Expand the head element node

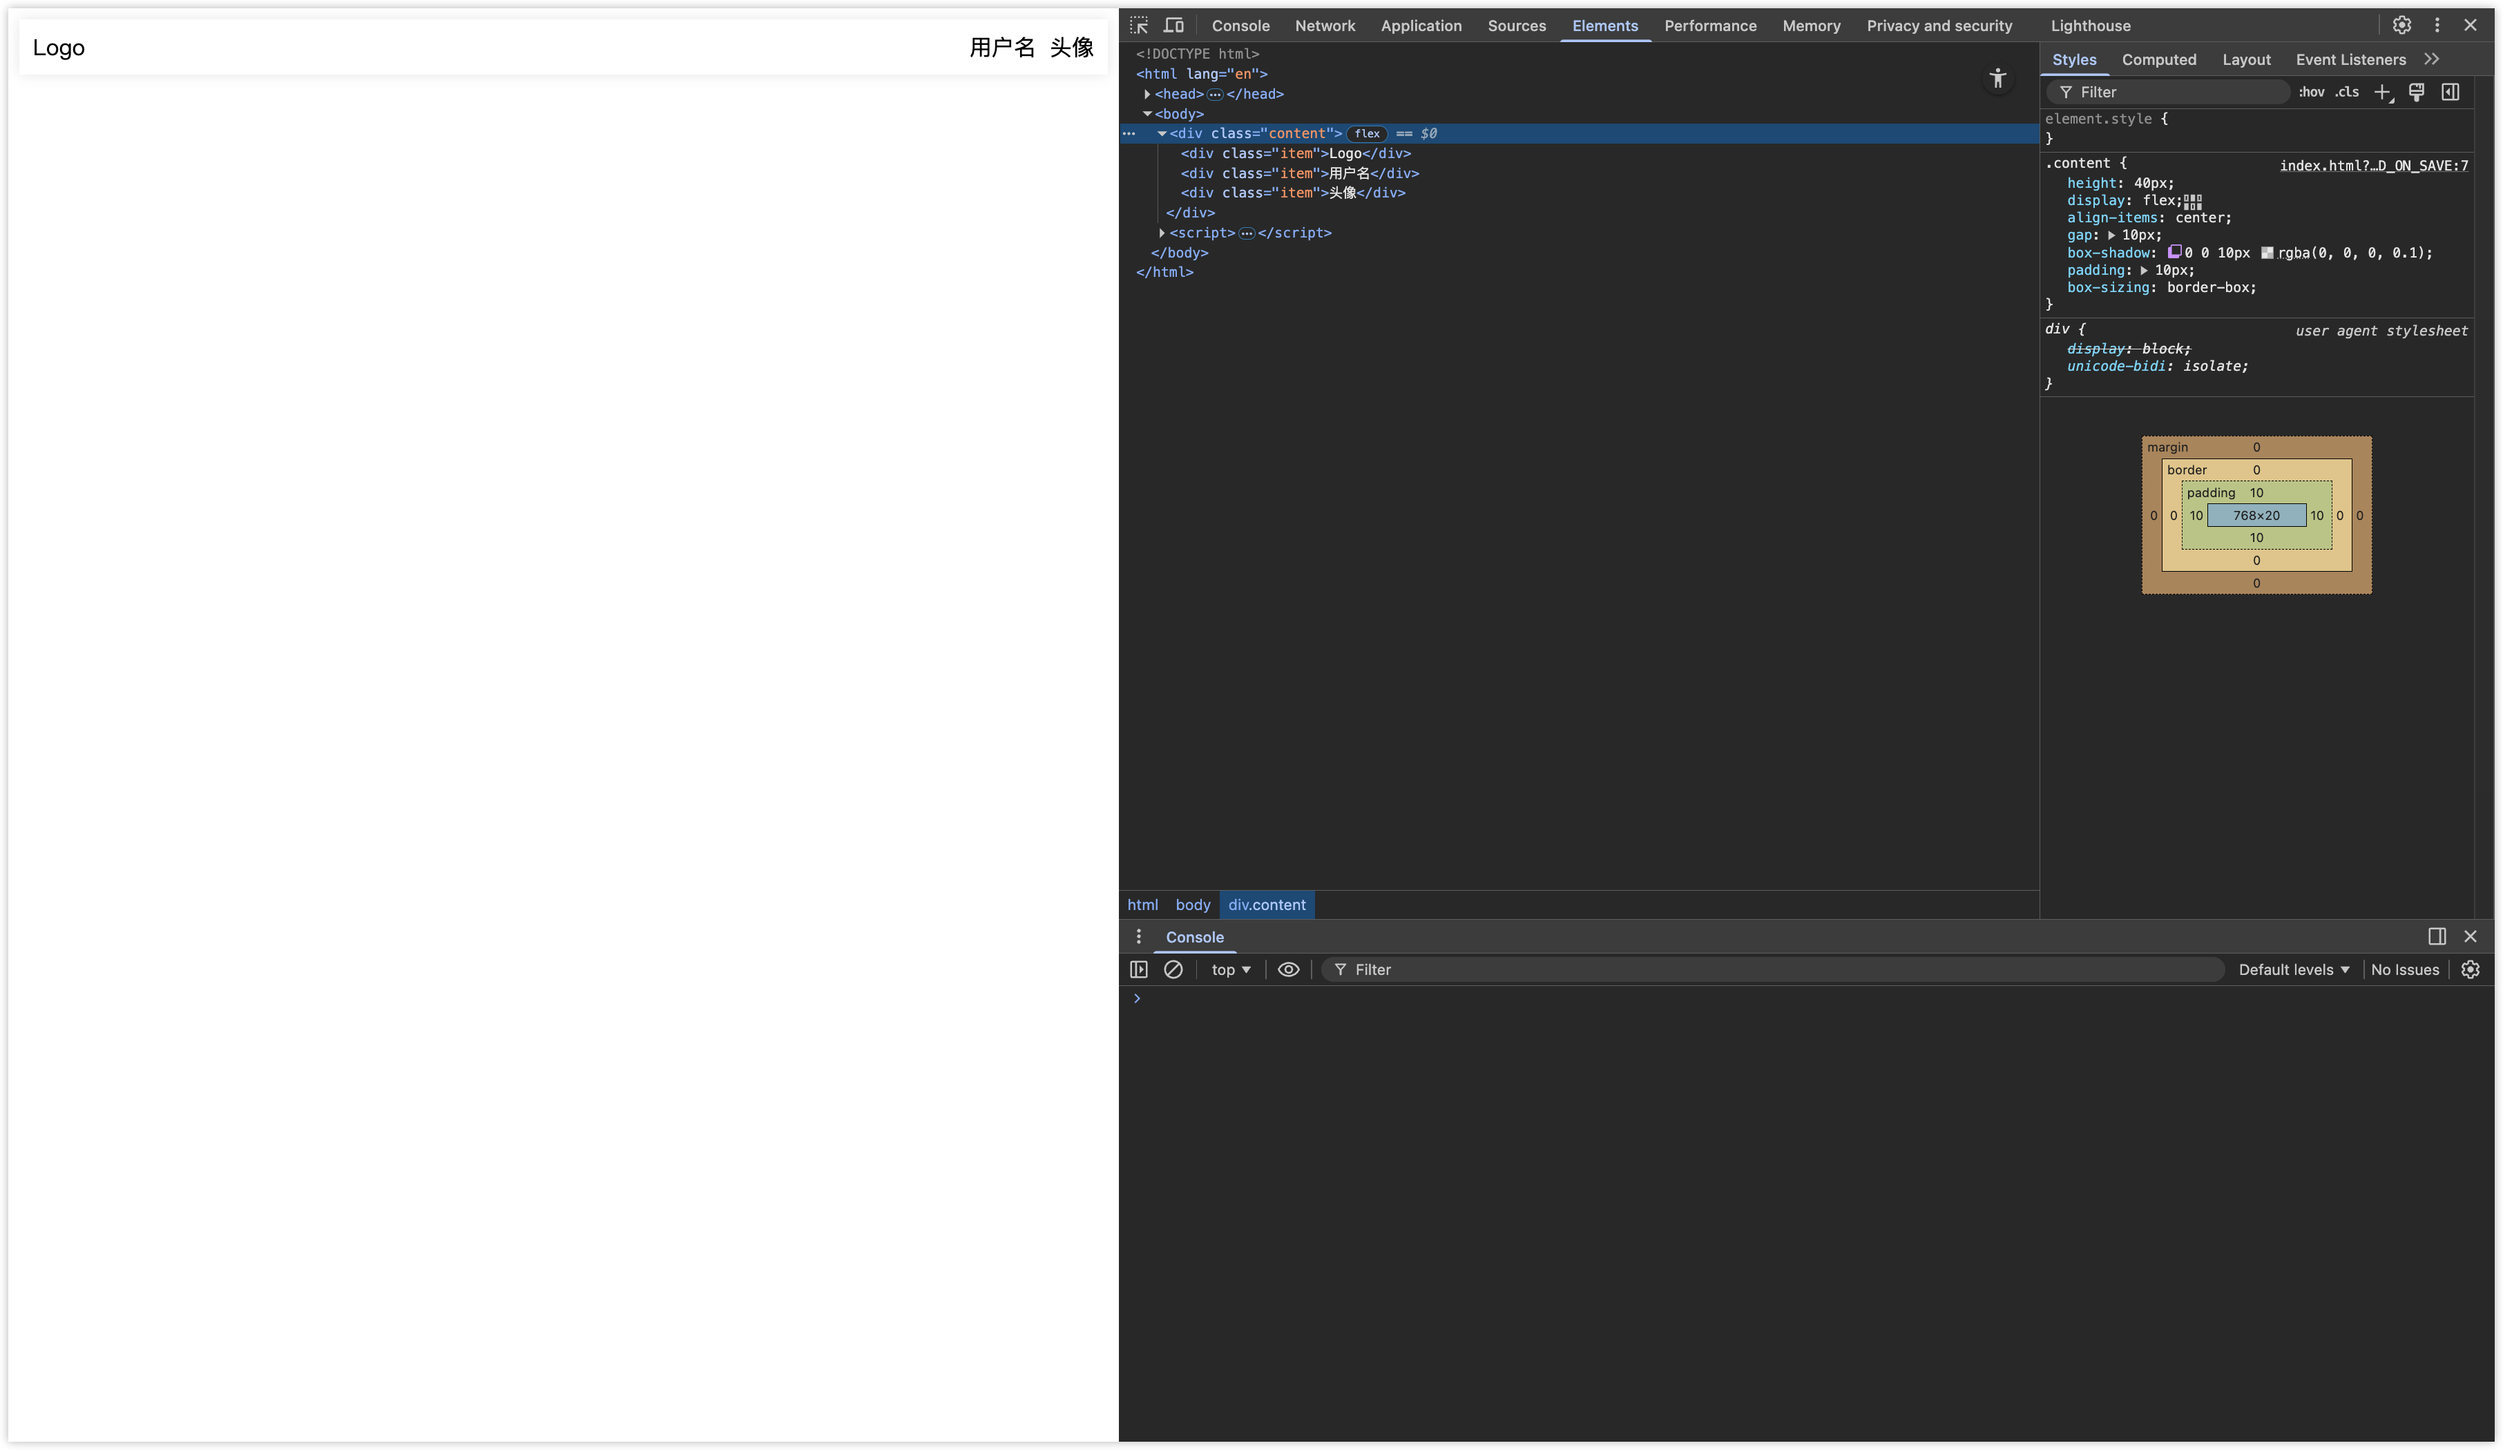coord(1147,95)
